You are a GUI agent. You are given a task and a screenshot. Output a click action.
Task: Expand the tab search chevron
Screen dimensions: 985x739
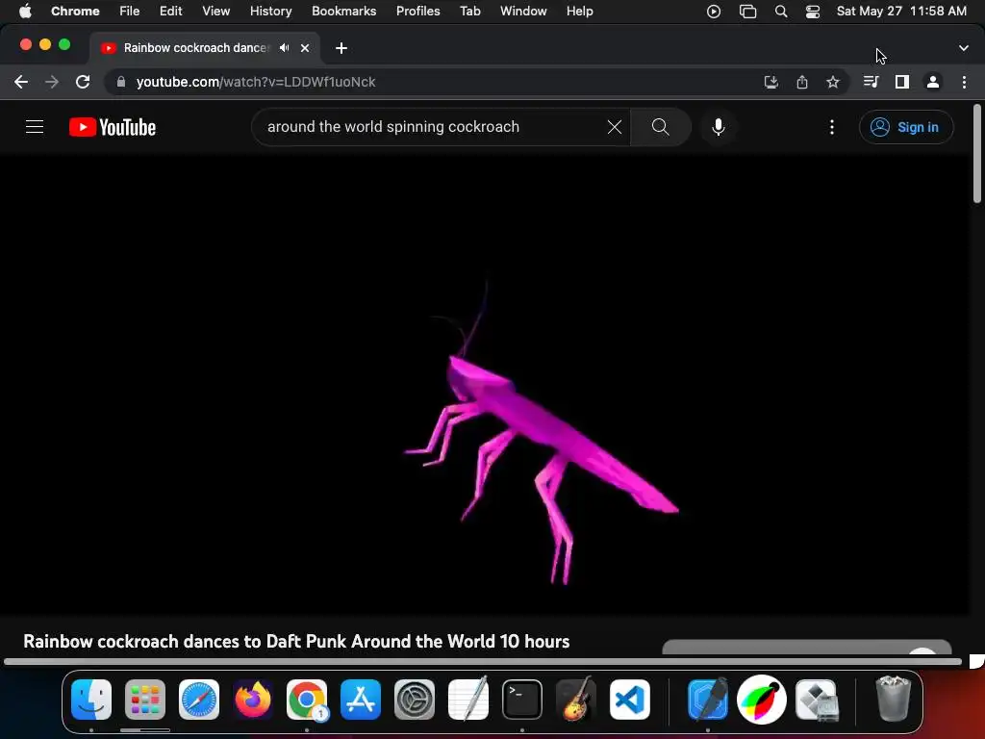[964, 48]
